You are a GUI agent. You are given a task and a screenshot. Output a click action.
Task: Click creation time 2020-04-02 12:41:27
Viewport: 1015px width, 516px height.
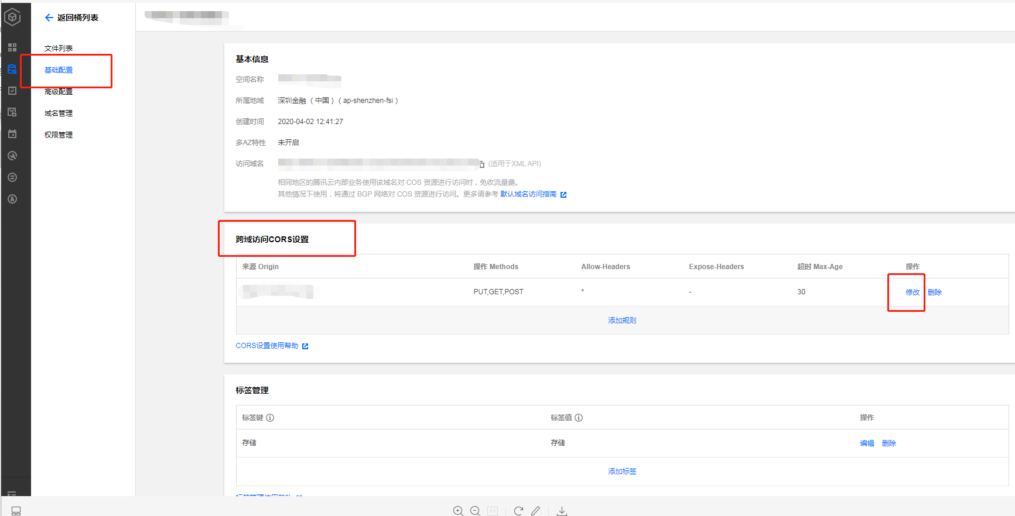310,122
